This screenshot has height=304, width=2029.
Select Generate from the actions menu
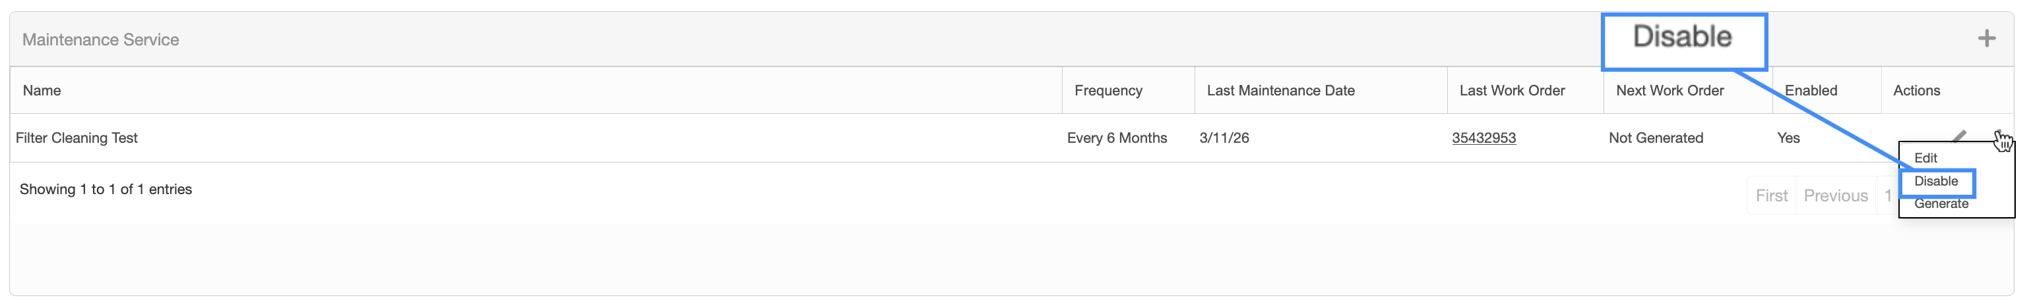click(1941, 204)
